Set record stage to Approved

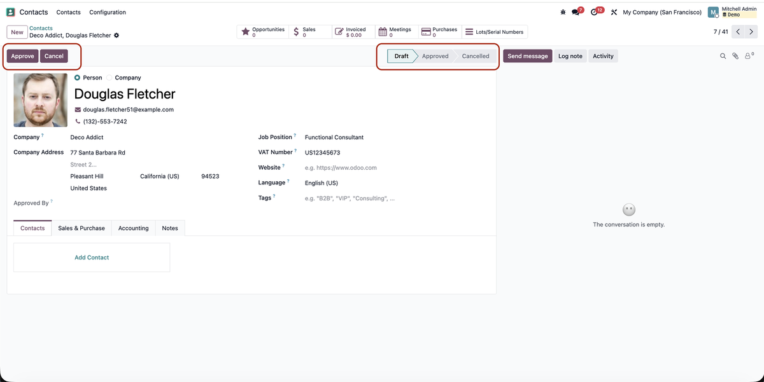[435, 55]
